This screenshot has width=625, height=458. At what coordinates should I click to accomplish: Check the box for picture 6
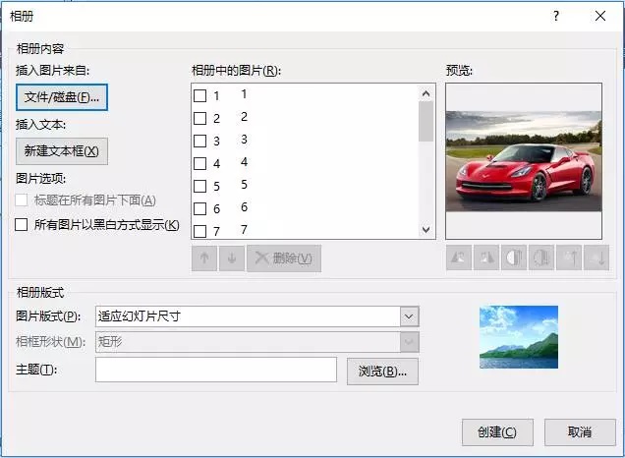(x=199, y=208)
